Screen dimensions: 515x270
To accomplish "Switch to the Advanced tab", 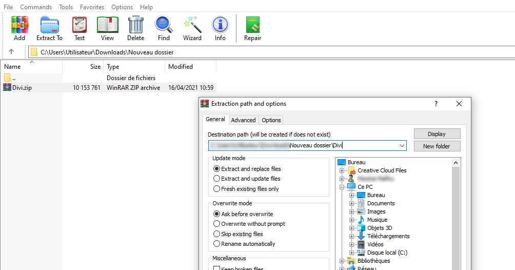I will click(x=243, y=120).
